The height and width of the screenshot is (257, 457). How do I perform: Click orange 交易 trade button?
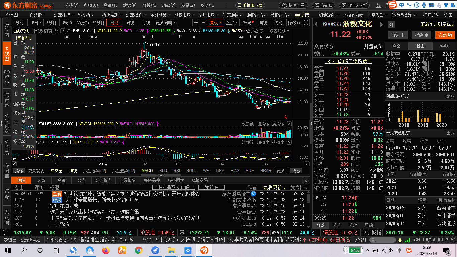445,35
